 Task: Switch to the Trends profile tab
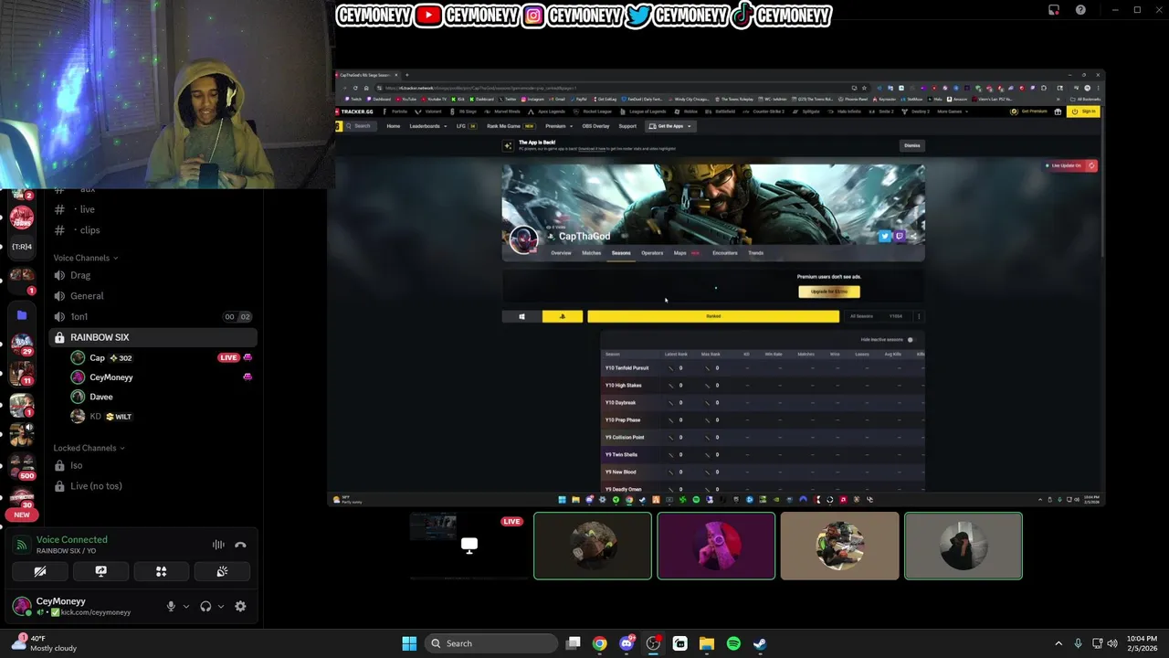click(x=755, y=253)
